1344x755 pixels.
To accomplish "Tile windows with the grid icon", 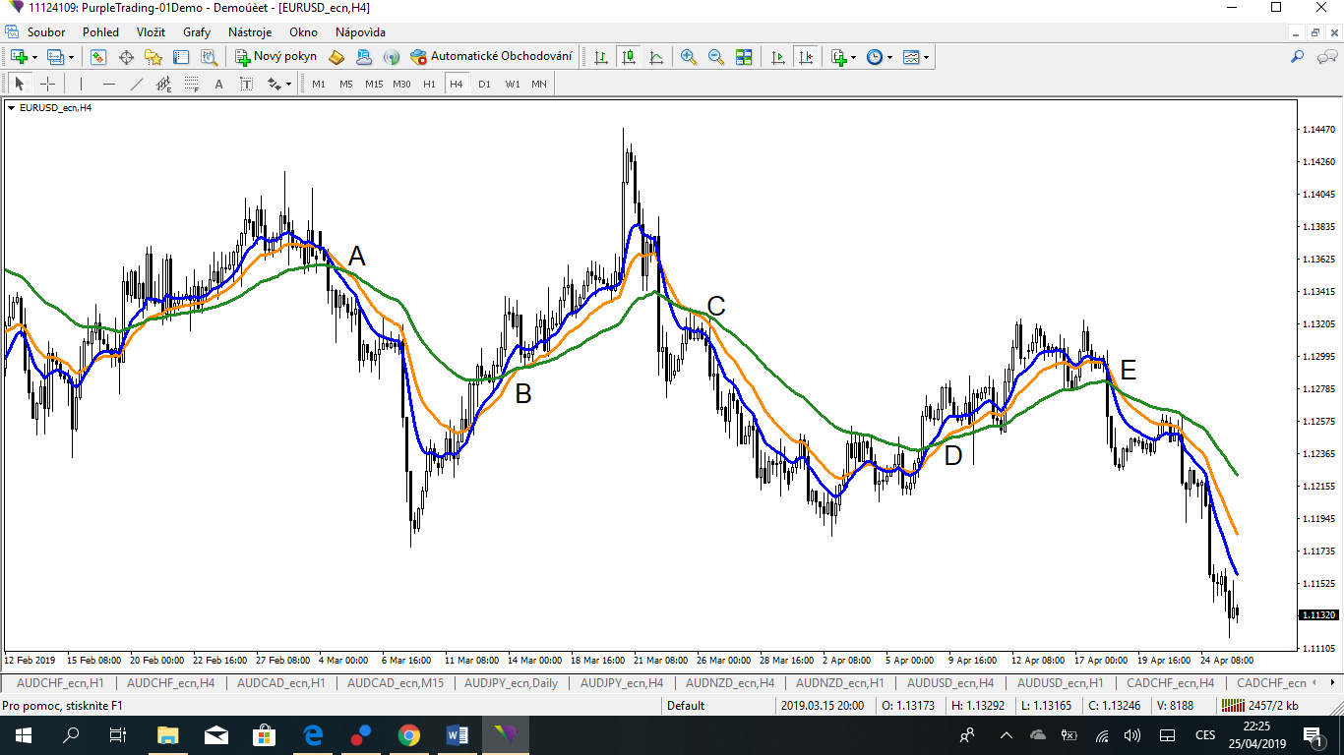I will 744,57.
